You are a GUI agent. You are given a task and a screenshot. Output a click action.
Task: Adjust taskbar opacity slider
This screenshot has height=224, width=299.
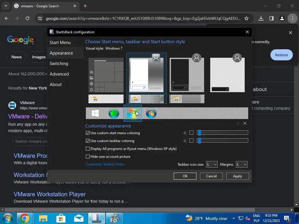tap(222, 141)
